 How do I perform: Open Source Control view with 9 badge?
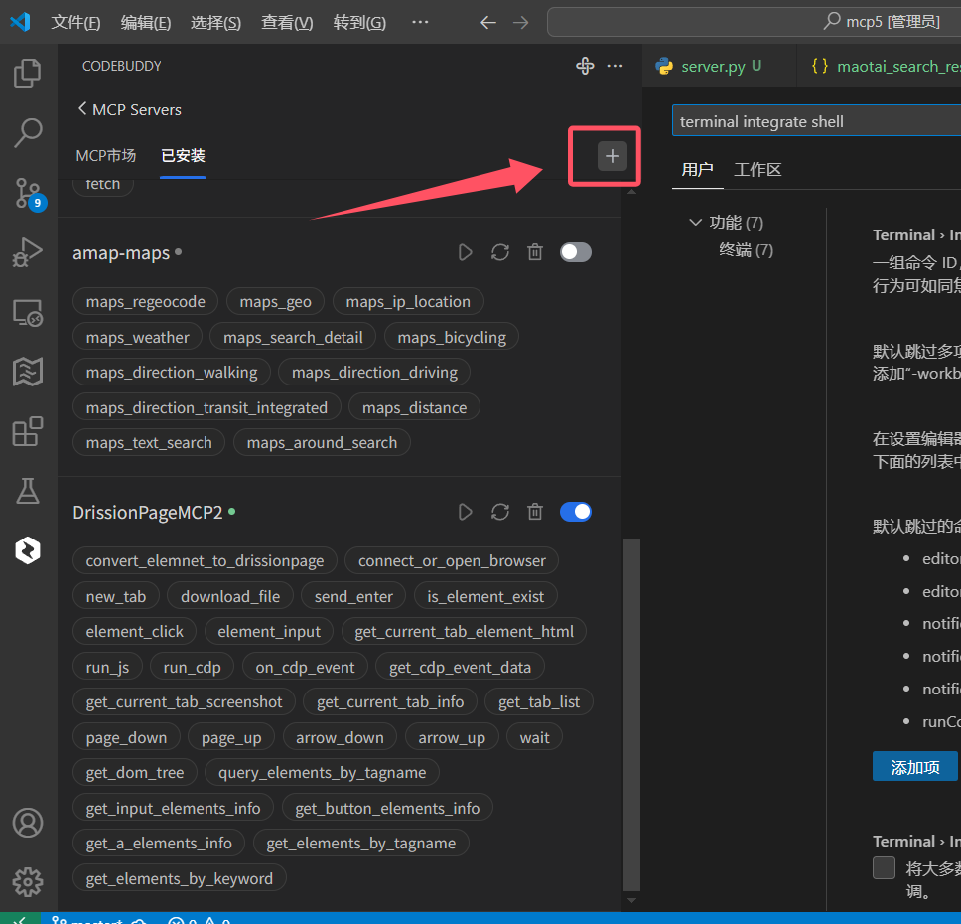click(x=29, y=194)
